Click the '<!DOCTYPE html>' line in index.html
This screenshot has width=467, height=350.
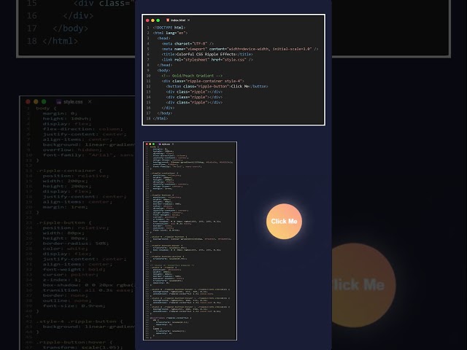169,28
